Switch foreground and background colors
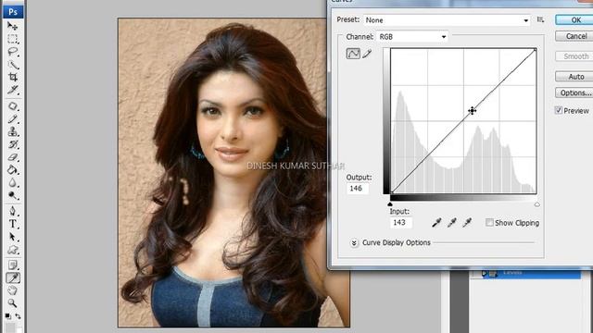Image resolution: width=593 pixels, height=333 pixels. point(18,316)
